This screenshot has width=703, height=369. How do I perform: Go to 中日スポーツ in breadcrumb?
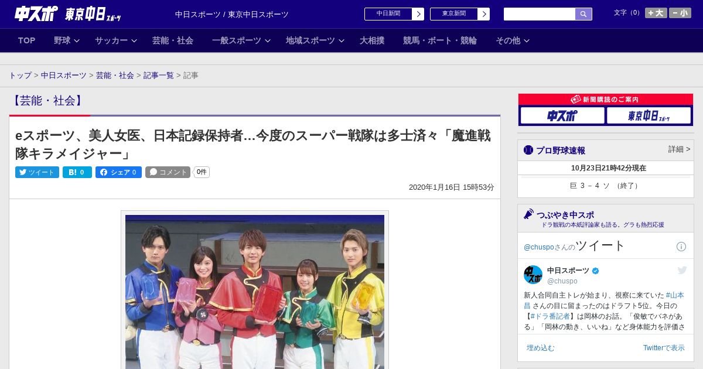click(x=63, y=76)
